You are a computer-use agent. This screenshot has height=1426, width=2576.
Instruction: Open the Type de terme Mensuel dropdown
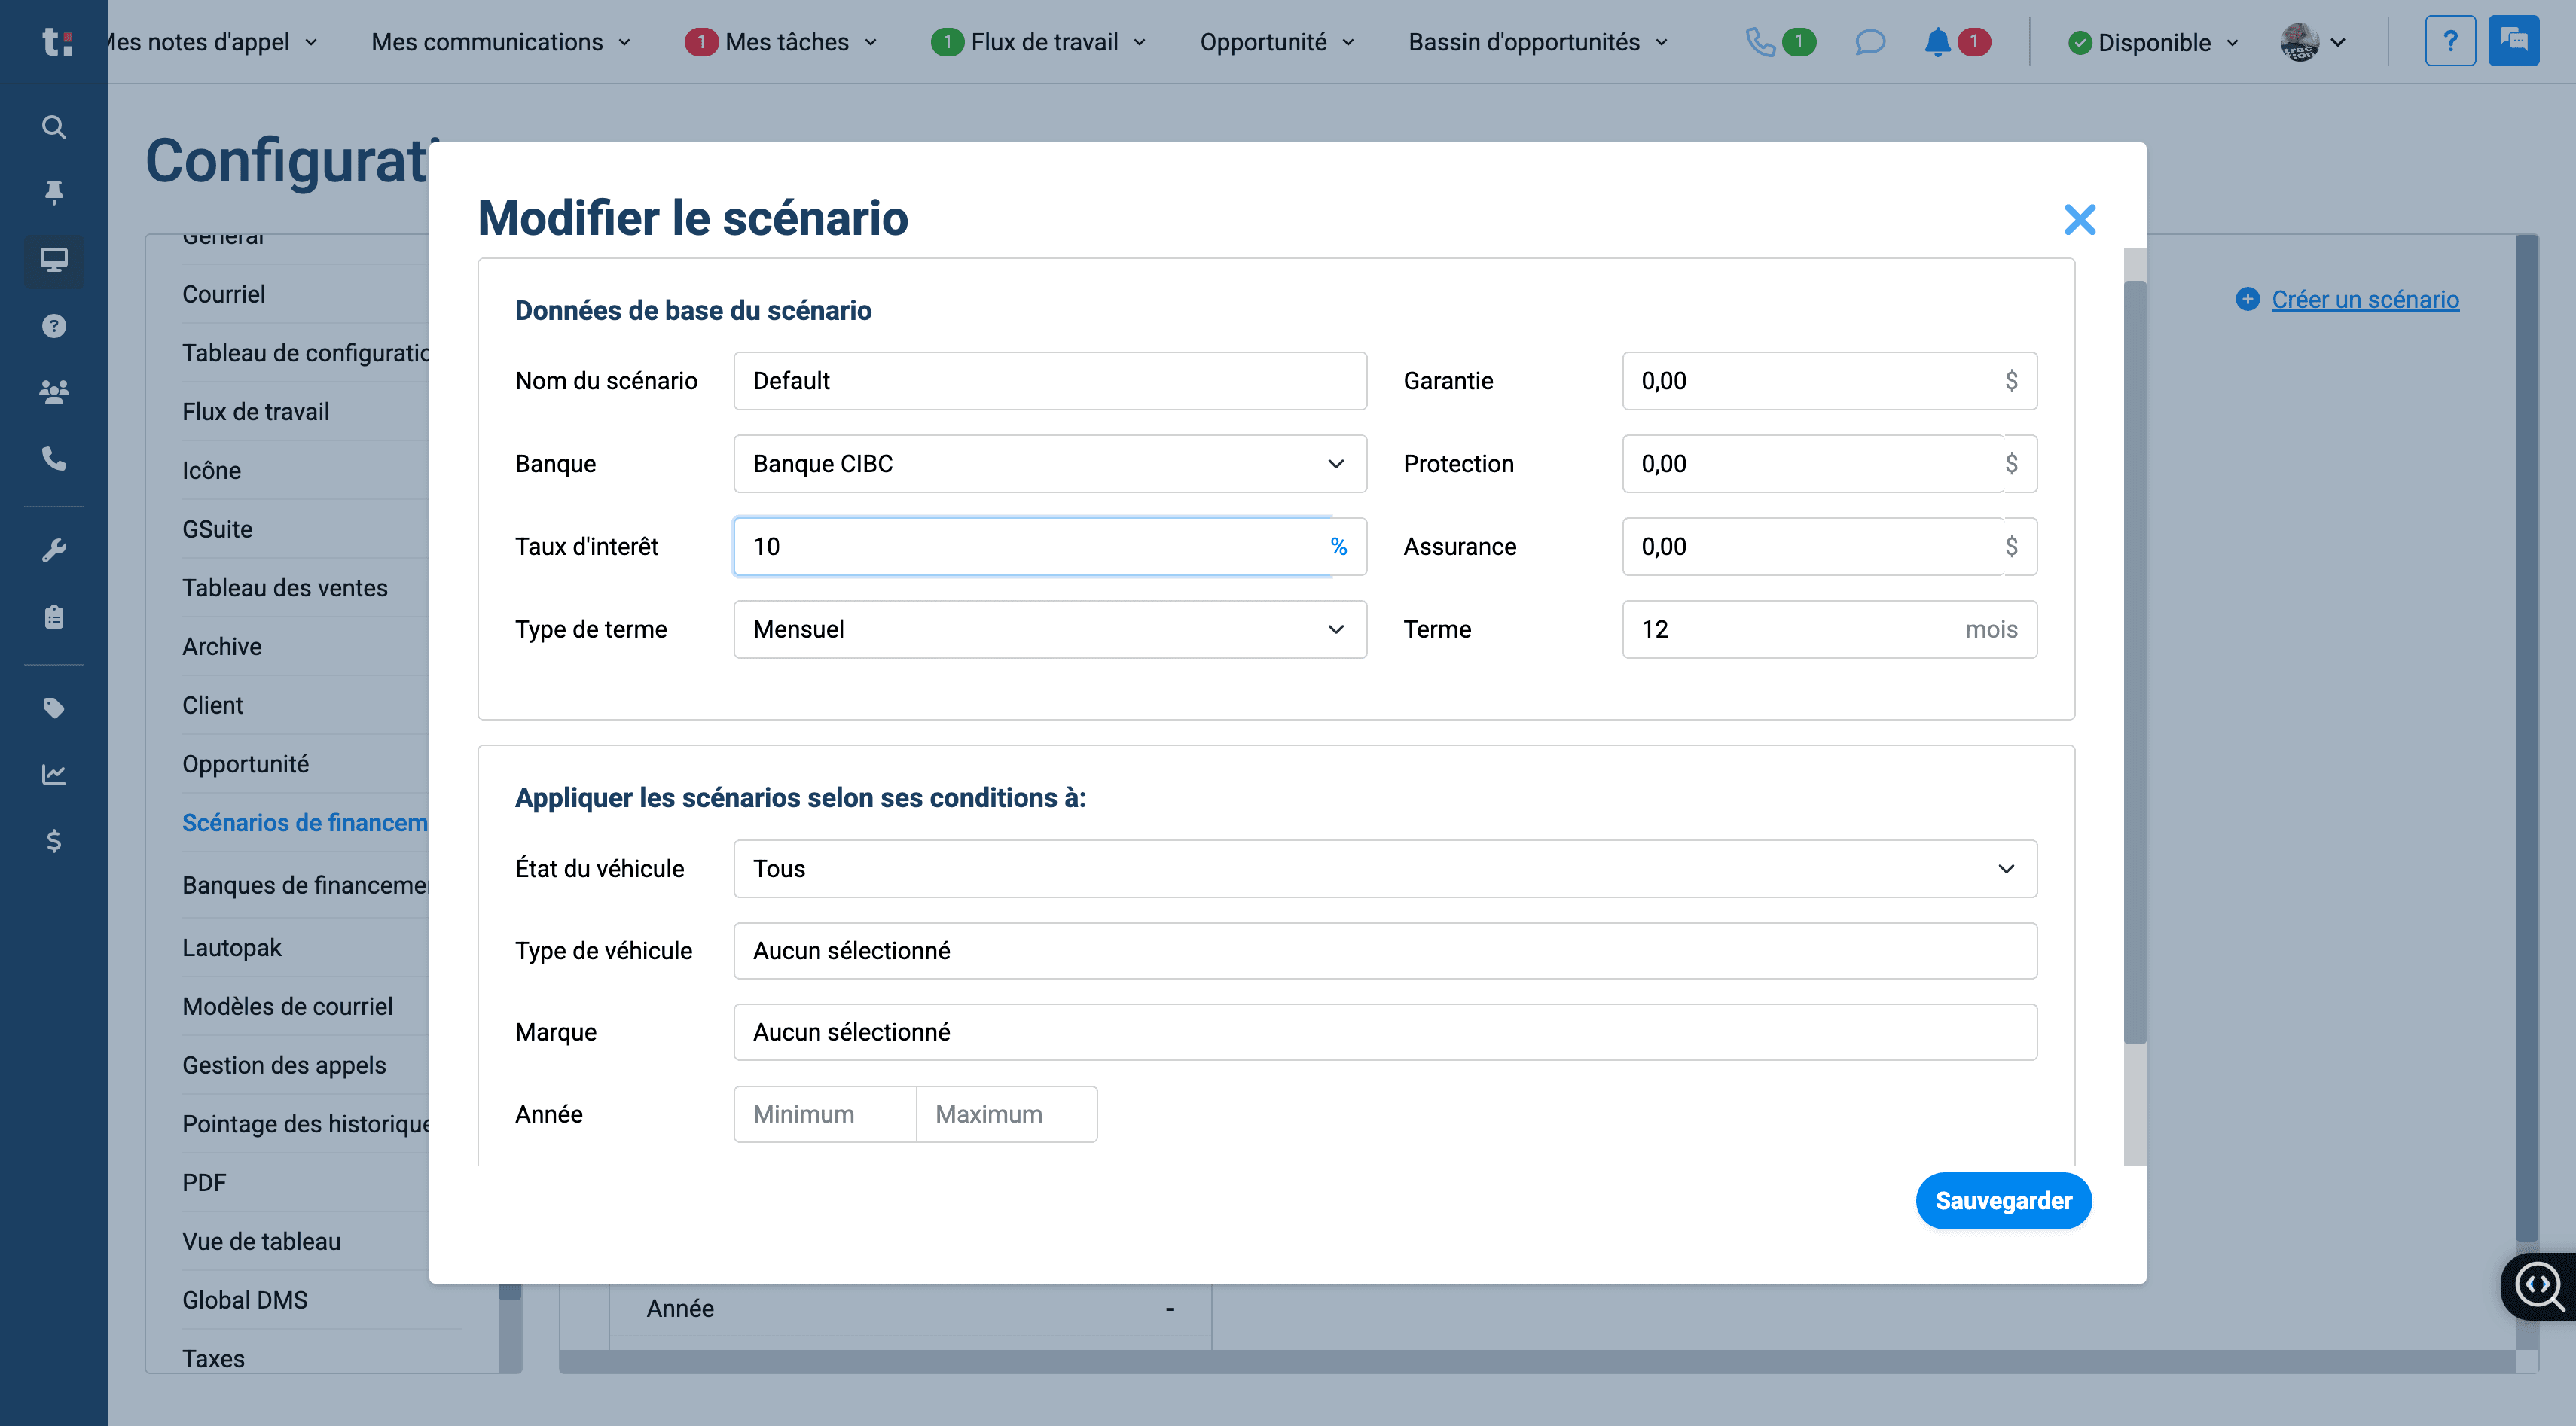pos(1049,629)
